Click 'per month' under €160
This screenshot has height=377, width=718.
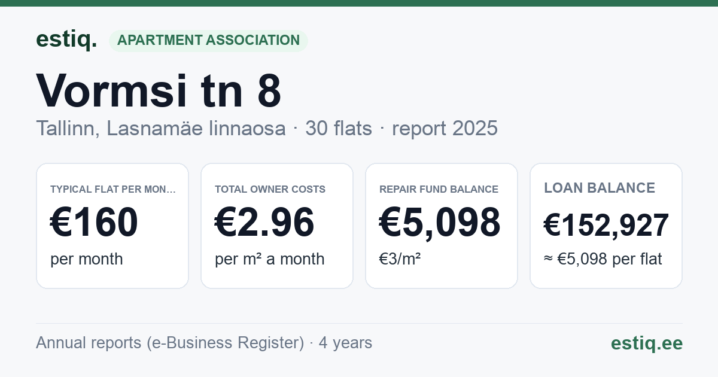click(x=86, y=259)
